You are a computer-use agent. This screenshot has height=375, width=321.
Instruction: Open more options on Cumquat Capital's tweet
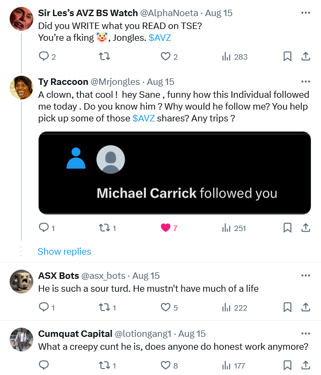(306, 334)
